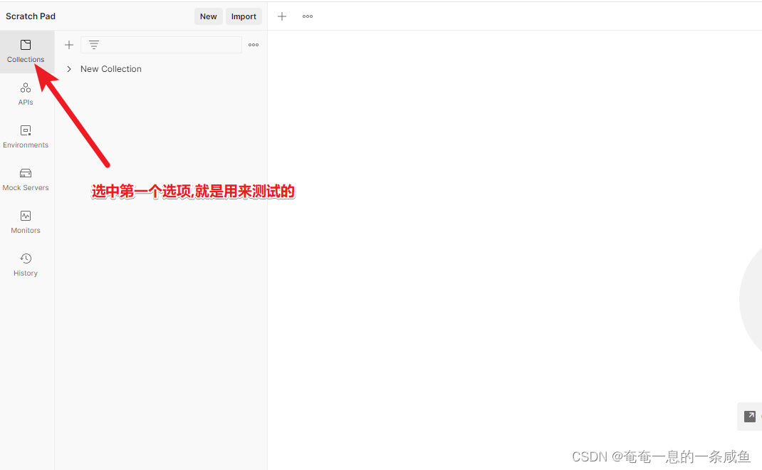The height and width of the screenshot is (470, 762).
Task: Focus the collections filter input field
Action: click(x=162, y=45)
